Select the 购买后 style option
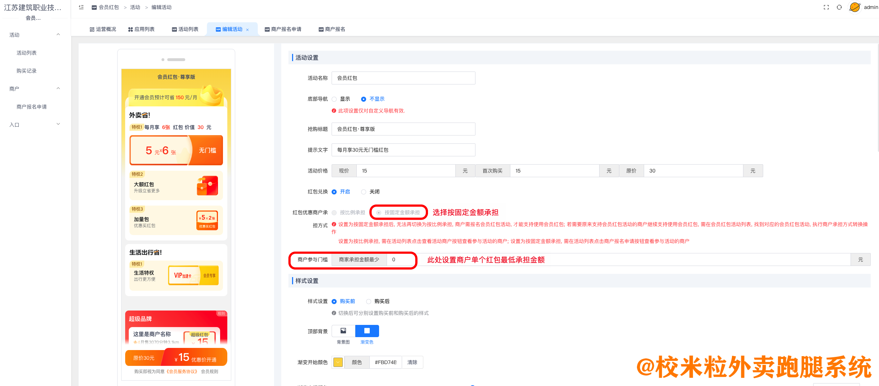The image size is (879, 386). [368, 301]
